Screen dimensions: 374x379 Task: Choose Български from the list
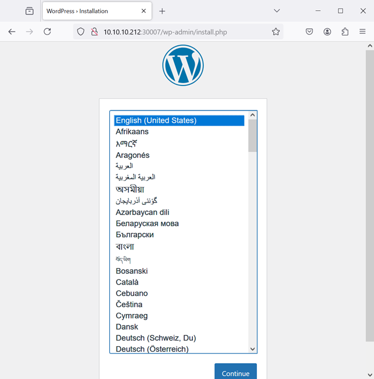[x=179, y=235]
